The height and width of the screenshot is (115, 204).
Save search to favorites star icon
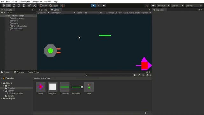click(x=143, y=75)
